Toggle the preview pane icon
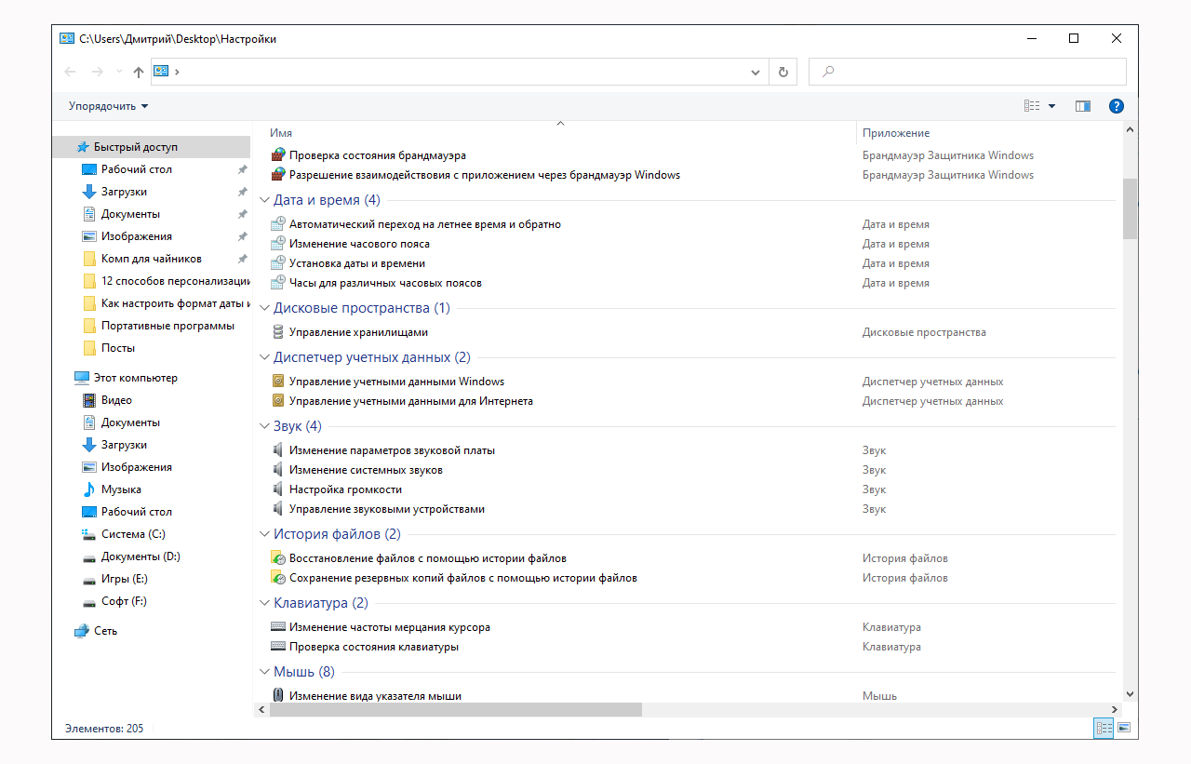 [x=1082, y=106]
